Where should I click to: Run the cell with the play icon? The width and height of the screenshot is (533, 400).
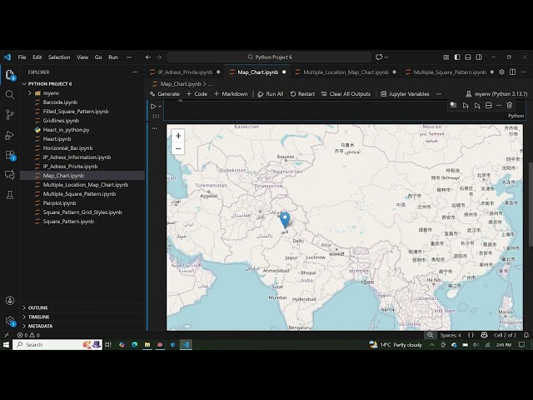coord(153,107)
